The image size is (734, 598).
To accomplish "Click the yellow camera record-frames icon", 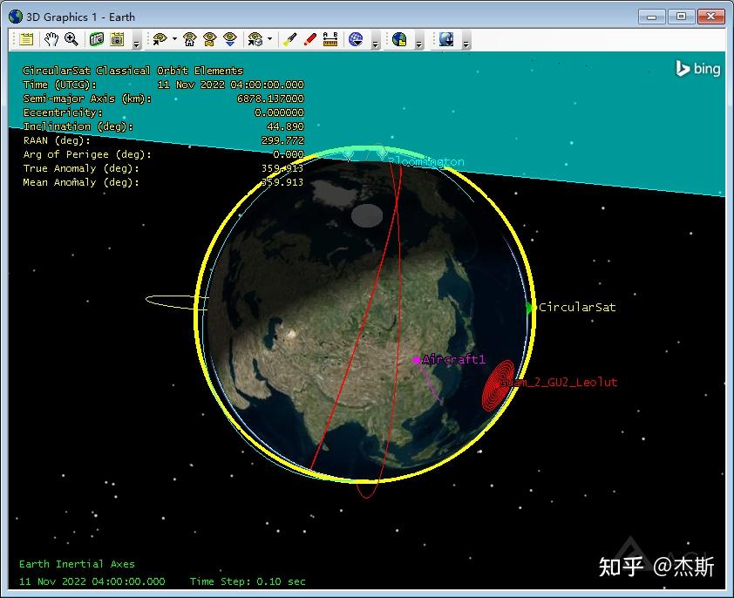I will 117,39.
